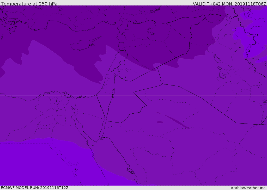Click the 'Temperature at 250 hPa' title text
This screenshot has width=267, height=190.
tap(29, 4)
